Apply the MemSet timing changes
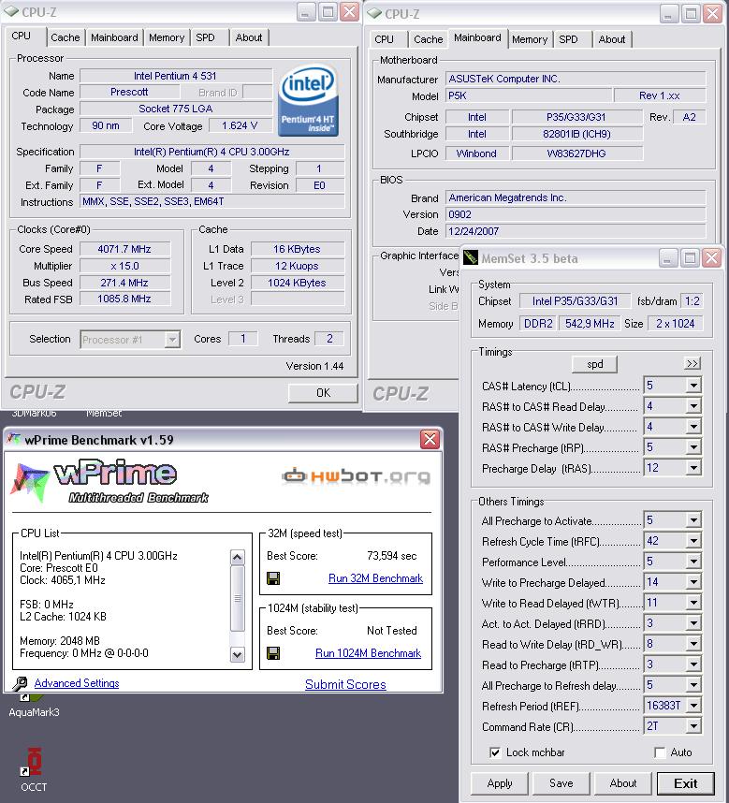 coord(500,783)
